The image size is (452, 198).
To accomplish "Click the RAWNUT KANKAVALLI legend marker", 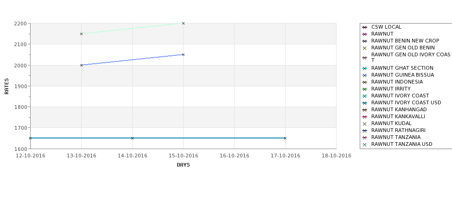I will pos(365,117).
